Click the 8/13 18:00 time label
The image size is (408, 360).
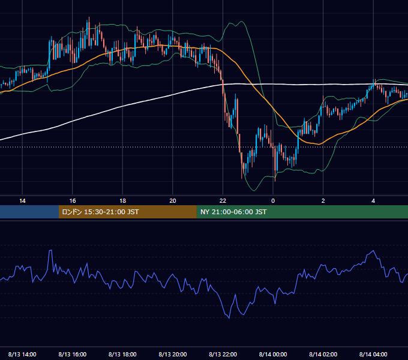coord(122,354)
